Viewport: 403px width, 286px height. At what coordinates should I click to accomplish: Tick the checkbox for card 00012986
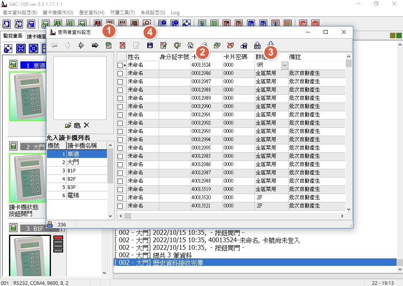(x=120, y=73)
